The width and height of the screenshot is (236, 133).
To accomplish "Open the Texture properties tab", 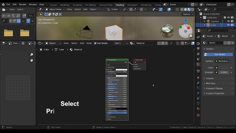I will point(198,115).
